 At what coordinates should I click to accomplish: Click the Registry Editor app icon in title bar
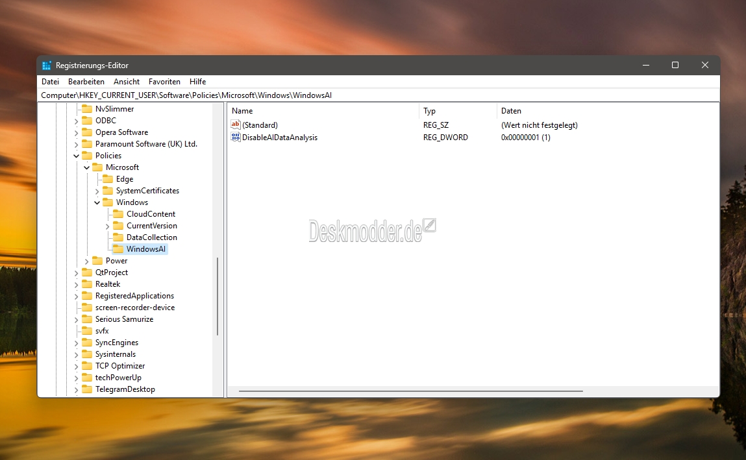pyautogui.click(x=46, y=66)
